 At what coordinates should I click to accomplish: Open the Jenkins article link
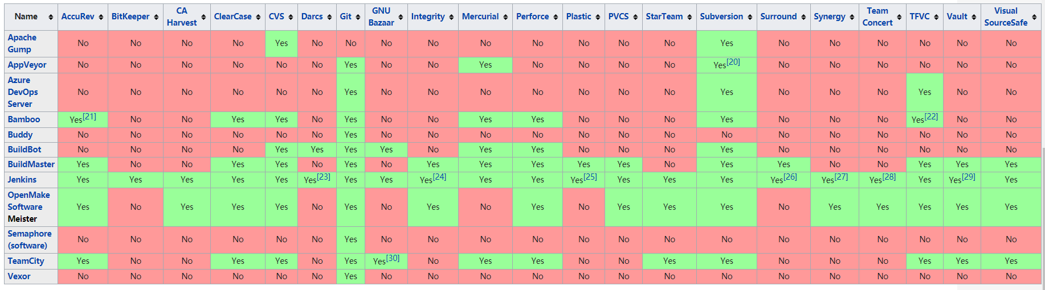[22, 180]
